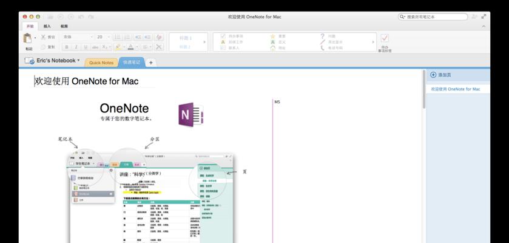This screenshot has height=243, width=509.
Task: Click the page title 欢迎使用 OneNote for Mac
Action: 87,81
